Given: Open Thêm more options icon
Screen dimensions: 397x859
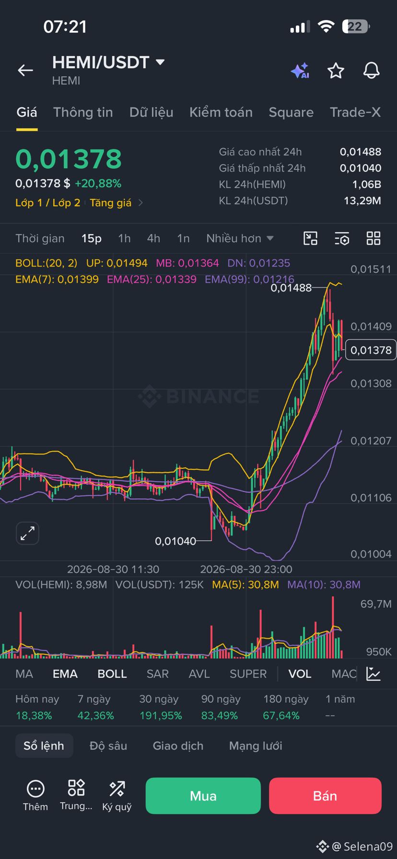Looking at the screenshot, I should coord(35,796).
